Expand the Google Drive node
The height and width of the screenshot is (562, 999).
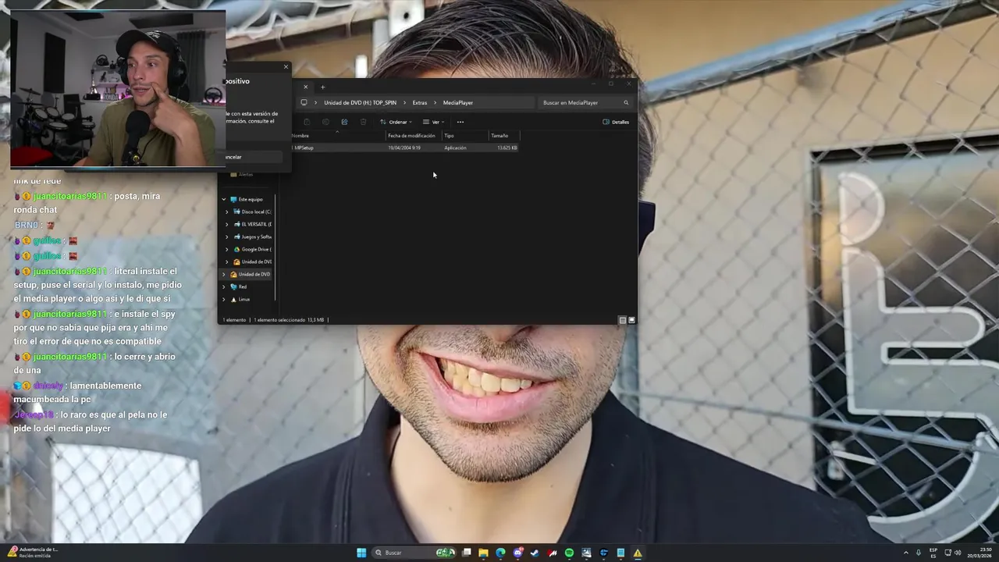227,249
